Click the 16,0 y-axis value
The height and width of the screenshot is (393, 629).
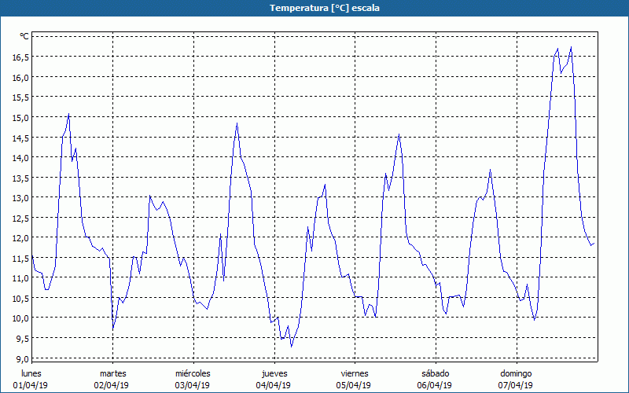click(20, 77)
